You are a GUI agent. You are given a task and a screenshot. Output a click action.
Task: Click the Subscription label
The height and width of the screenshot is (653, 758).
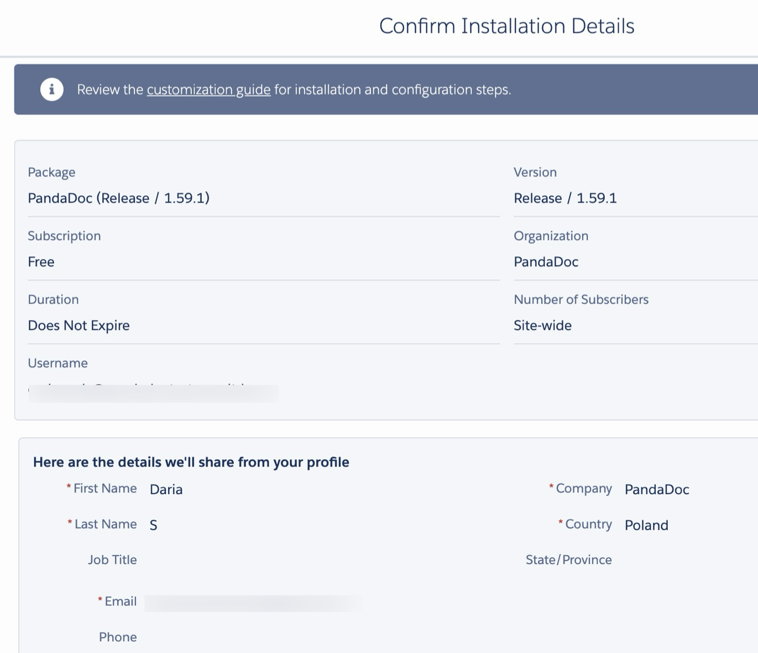tap(64, 236)
